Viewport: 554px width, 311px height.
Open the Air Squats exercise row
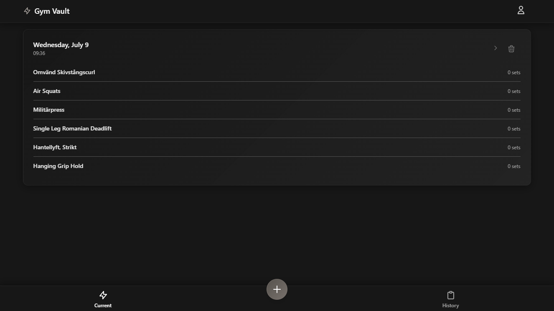(277, 91)
